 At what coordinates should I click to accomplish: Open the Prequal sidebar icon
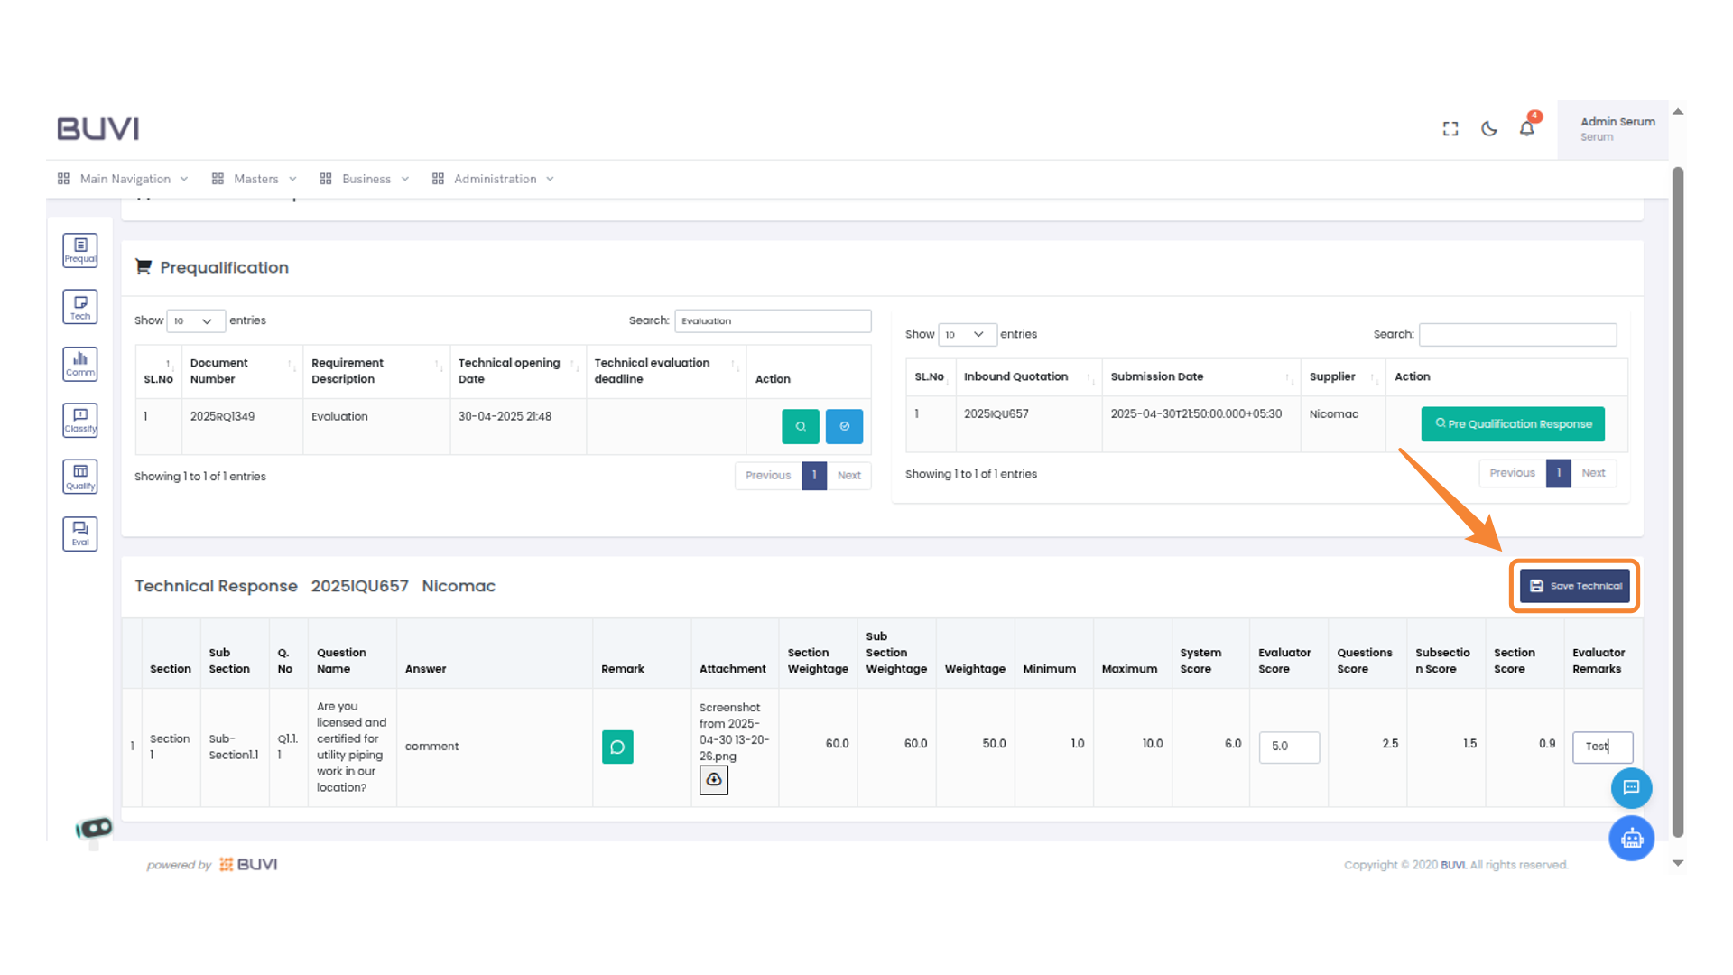[x=80, y=250]
